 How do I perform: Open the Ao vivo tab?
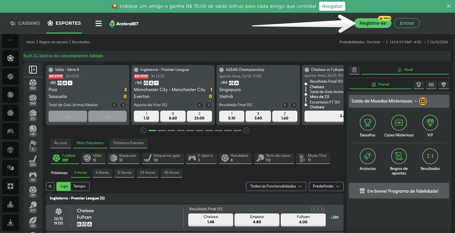[x=61, y=143]
